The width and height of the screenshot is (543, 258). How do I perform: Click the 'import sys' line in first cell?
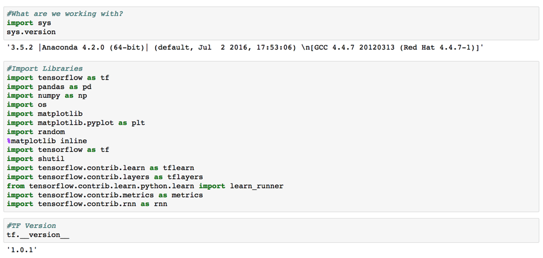[x=29, y=23]
